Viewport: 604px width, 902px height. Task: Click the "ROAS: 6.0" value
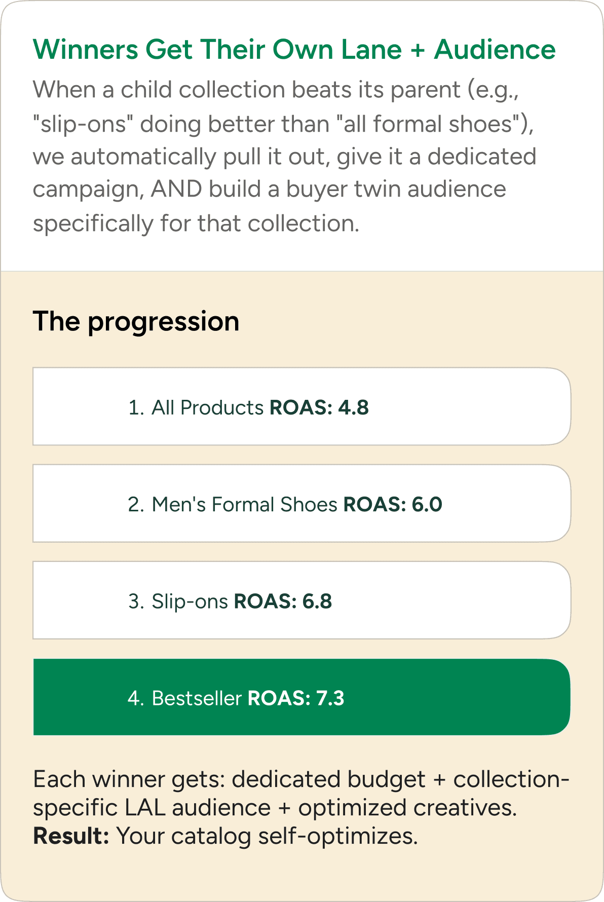pyautogui.click(x=393, y=504)
